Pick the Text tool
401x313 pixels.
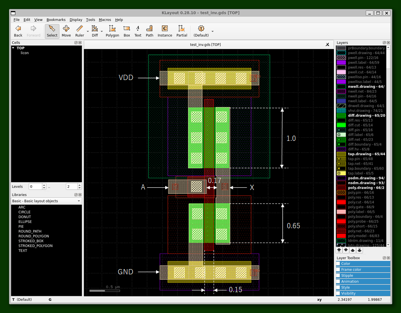click(x=138, y=31)
